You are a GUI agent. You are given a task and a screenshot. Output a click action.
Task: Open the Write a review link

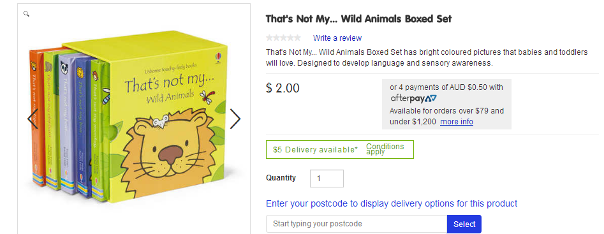337,38
